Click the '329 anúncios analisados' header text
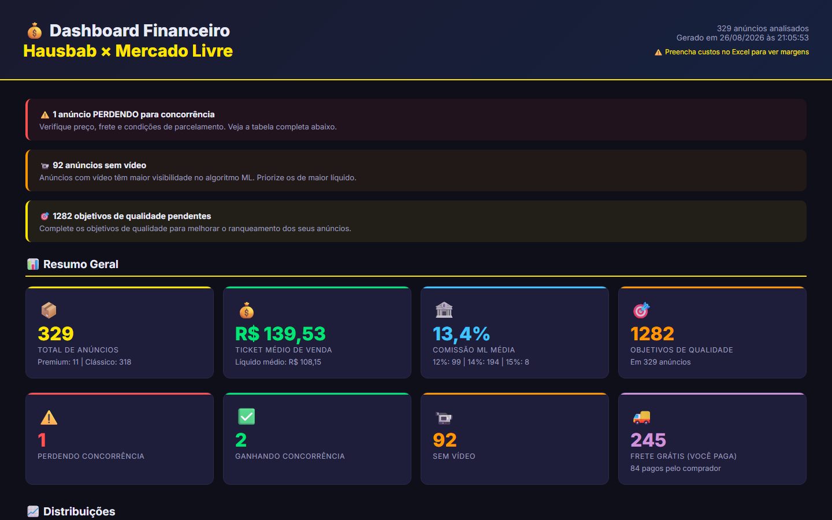 click(763, 28)
